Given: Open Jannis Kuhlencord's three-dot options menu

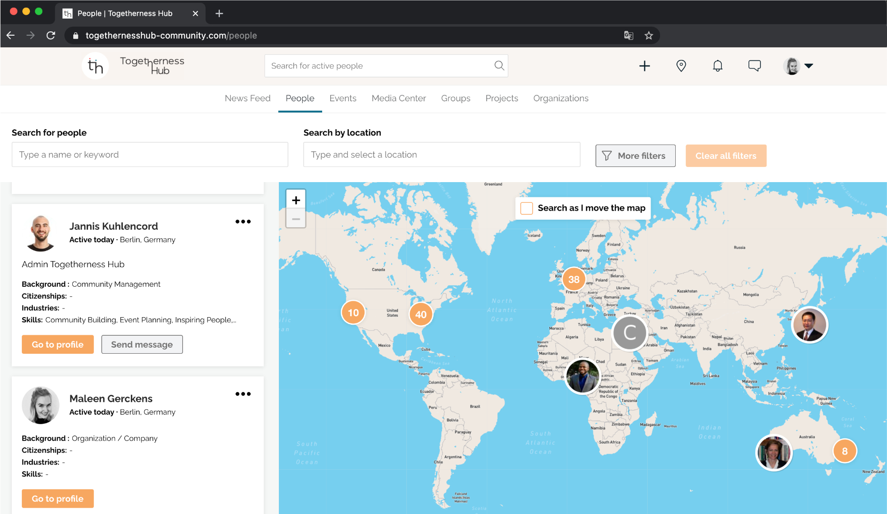Looking at the screenshot, I should [x=243, y=222].
